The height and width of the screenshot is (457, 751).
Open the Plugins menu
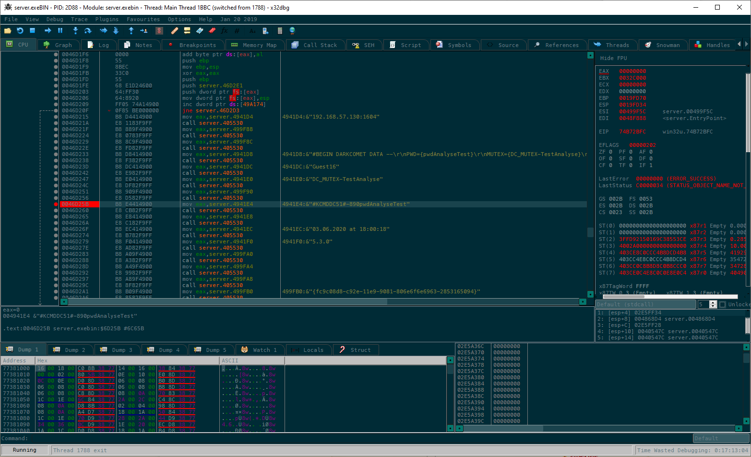[x=107, y=19]
